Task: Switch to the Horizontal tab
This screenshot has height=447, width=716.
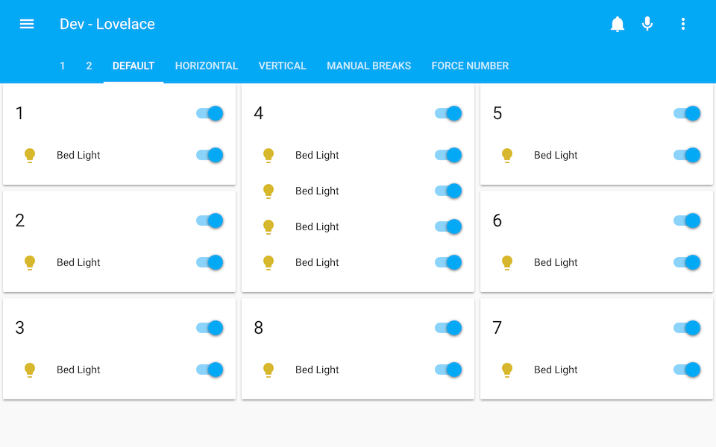Action: (207, 66)
